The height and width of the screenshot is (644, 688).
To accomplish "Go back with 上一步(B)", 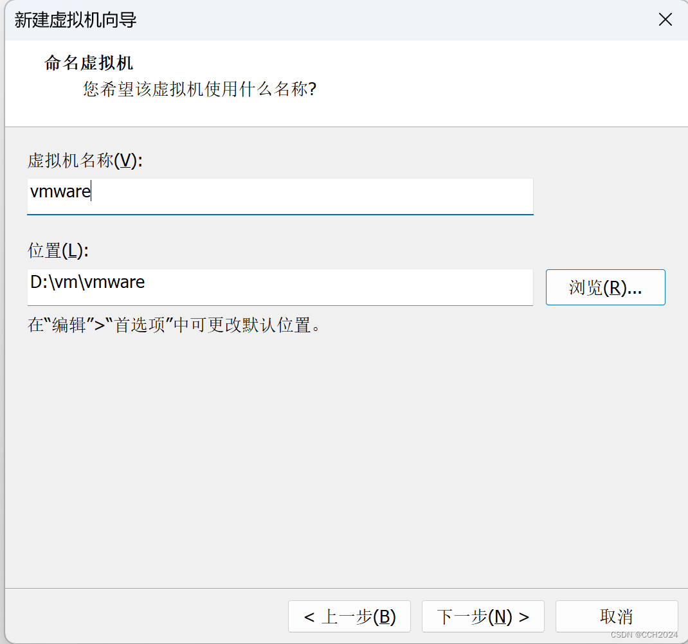I will click(349, 616).
